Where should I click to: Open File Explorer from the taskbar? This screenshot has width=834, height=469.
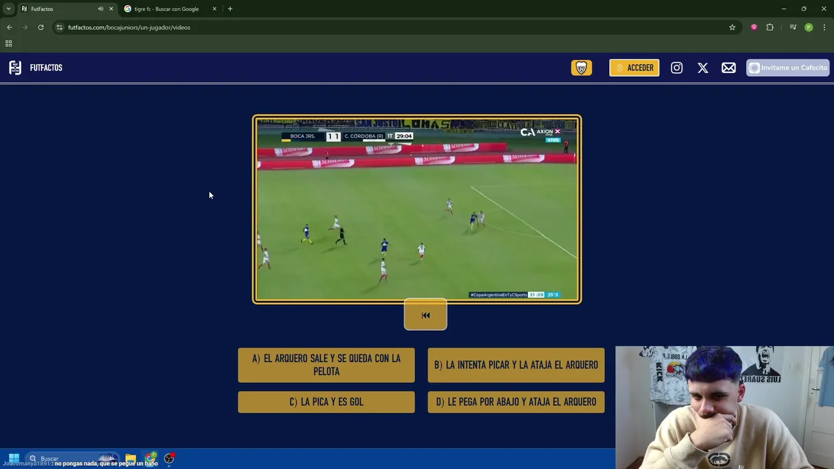[131, 459]
